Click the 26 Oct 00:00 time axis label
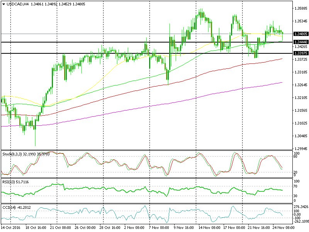The height and width of the screenshot is (232, 309). (85, 227)
